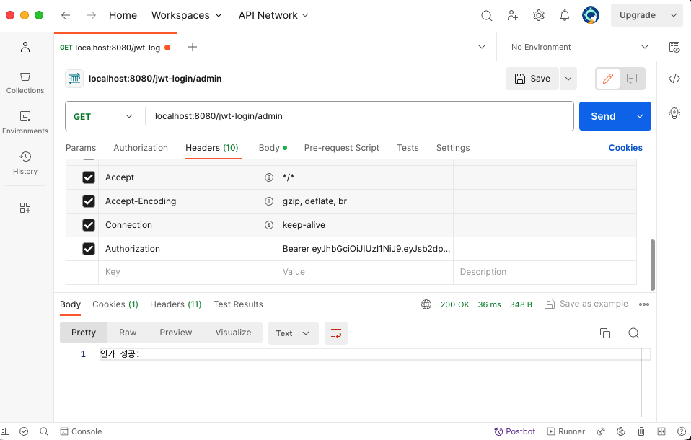Open History in the sidebar
Screen dimensions: 691x440
(25, 163)
